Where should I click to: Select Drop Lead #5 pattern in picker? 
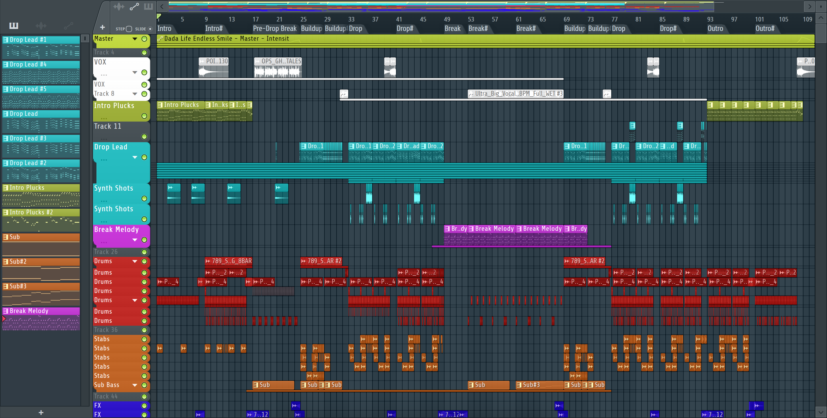(x=41, y=97)
